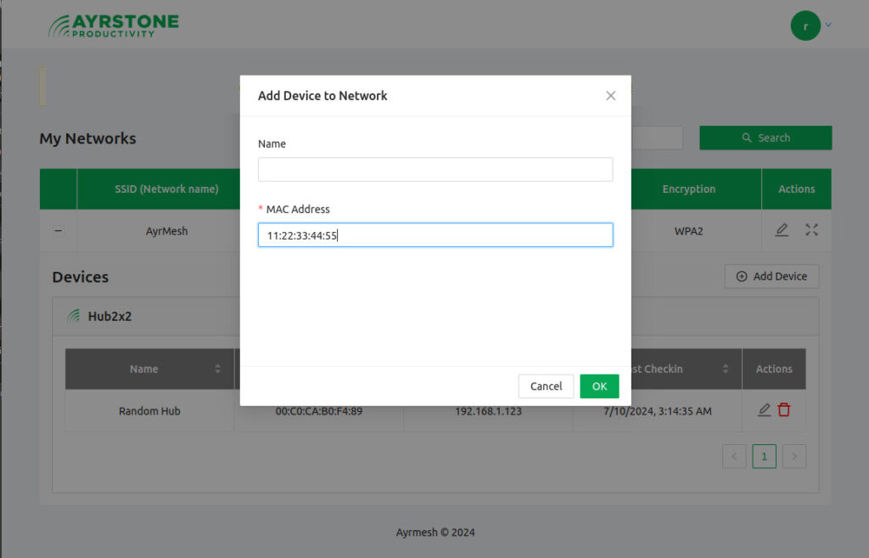
Task: Click the green Search button
Action: pos(765,138)
